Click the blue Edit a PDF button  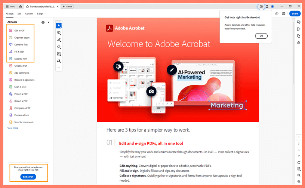[x=28, y=177]
